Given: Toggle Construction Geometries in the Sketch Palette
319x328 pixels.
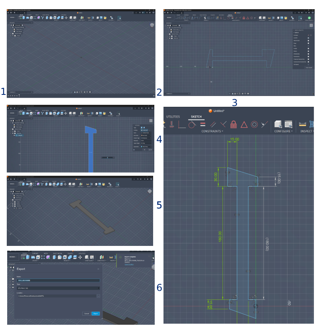Looking at the screenshot, I should coord(309,62).
